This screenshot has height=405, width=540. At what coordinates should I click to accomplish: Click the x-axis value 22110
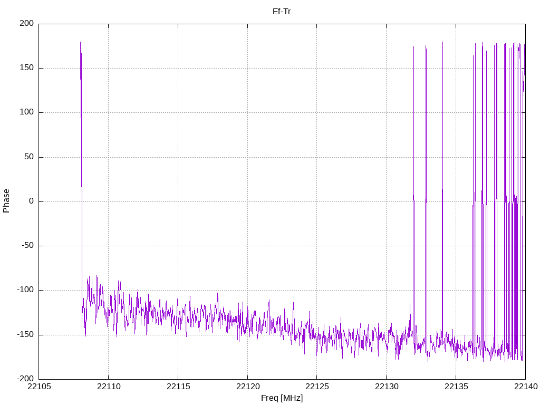[x=109, y=387]
